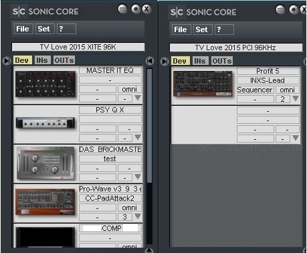Select Dev tab in XITE 96K window
The image size is (307, 253).
(23, 60)
